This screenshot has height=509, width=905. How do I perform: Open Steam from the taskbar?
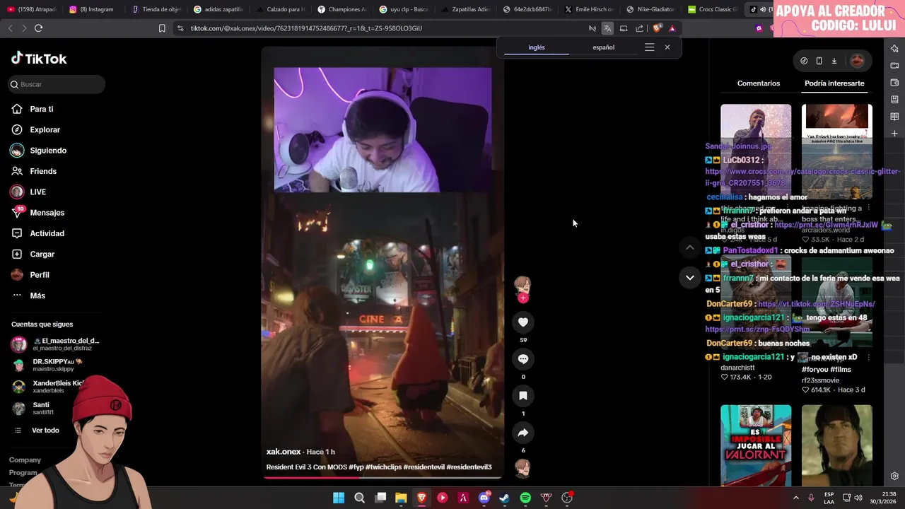pyautogui.click(x=504, y=498)
